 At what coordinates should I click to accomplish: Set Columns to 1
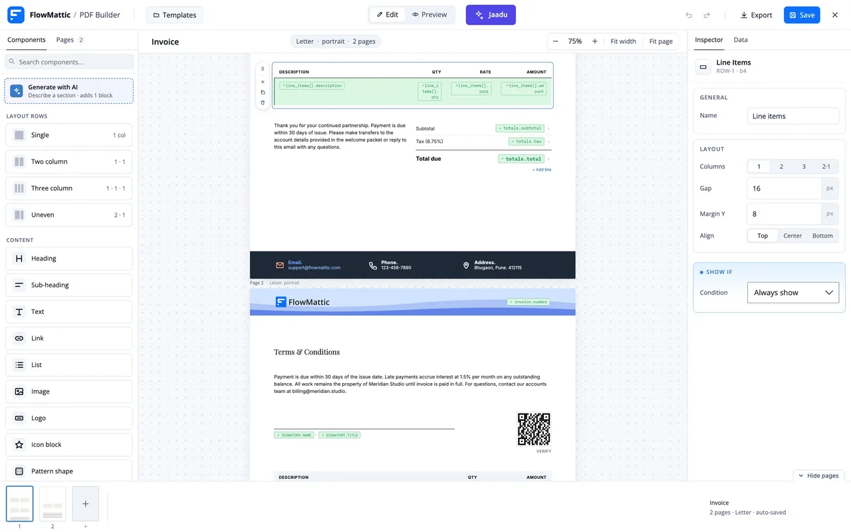click(759, 167)
